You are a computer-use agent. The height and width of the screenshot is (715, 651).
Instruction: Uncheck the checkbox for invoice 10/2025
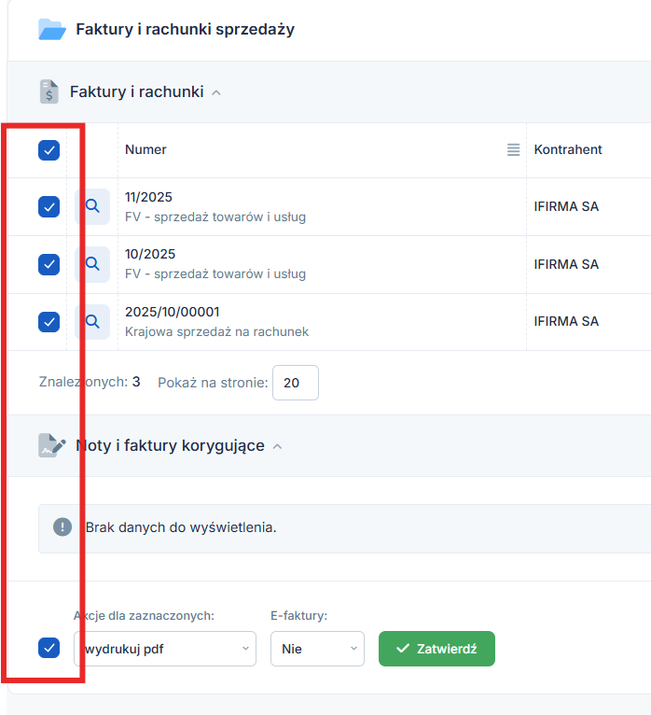point(48,264)
